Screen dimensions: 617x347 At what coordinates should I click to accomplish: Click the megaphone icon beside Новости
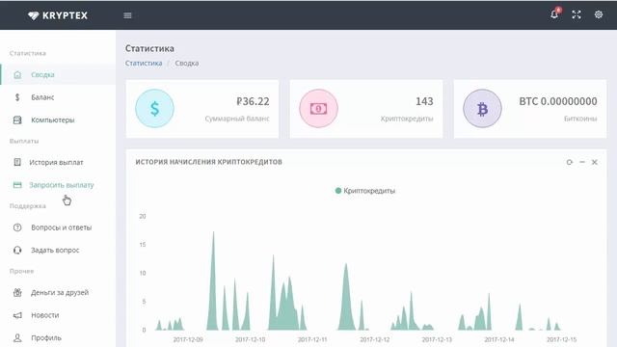tap(17, 315)
